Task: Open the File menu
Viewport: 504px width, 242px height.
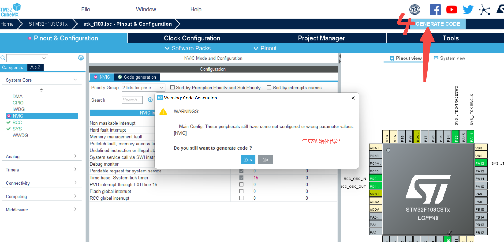Action: (x=86, y=10)
